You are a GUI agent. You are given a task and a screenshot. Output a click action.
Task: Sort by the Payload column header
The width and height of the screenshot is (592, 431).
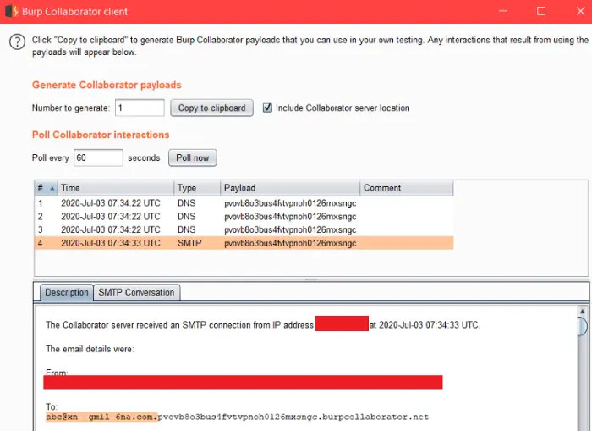290,188
